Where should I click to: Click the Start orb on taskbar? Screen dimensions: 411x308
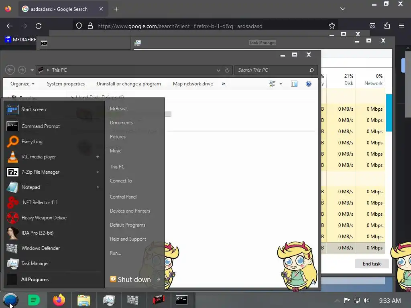11,300
